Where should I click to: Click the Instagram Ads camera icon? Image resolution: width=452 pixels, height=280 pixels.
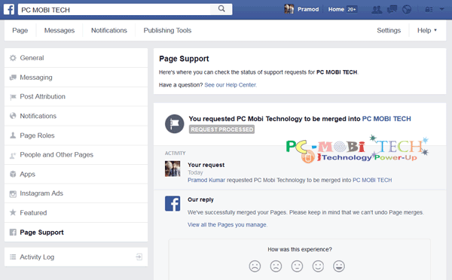click(x=13, y=194)
